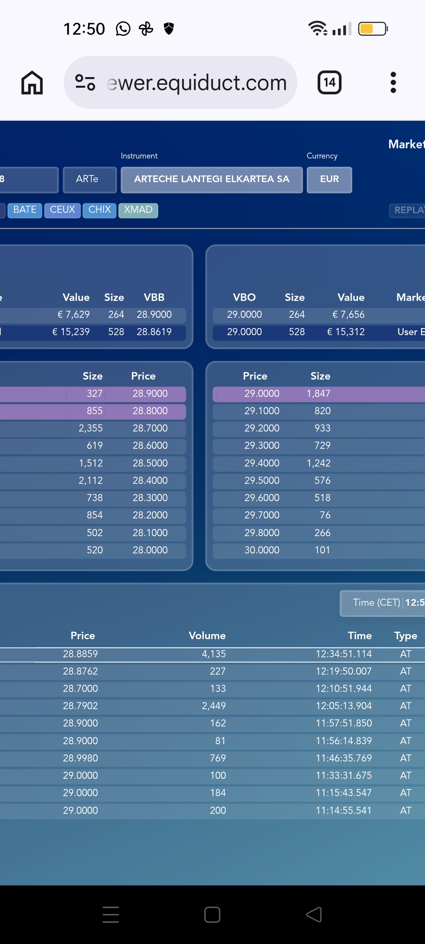
Task: Select the 12:34:51.114 trade row
Action: [213, 654]
